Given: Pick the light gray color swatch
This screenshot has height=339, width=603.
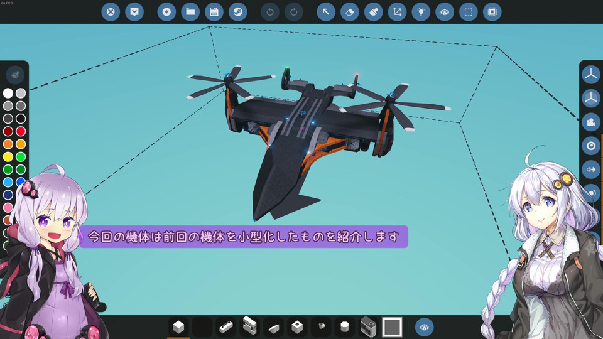Looking at the screenshot, I should pyautogui.click(x=21, y=94).
